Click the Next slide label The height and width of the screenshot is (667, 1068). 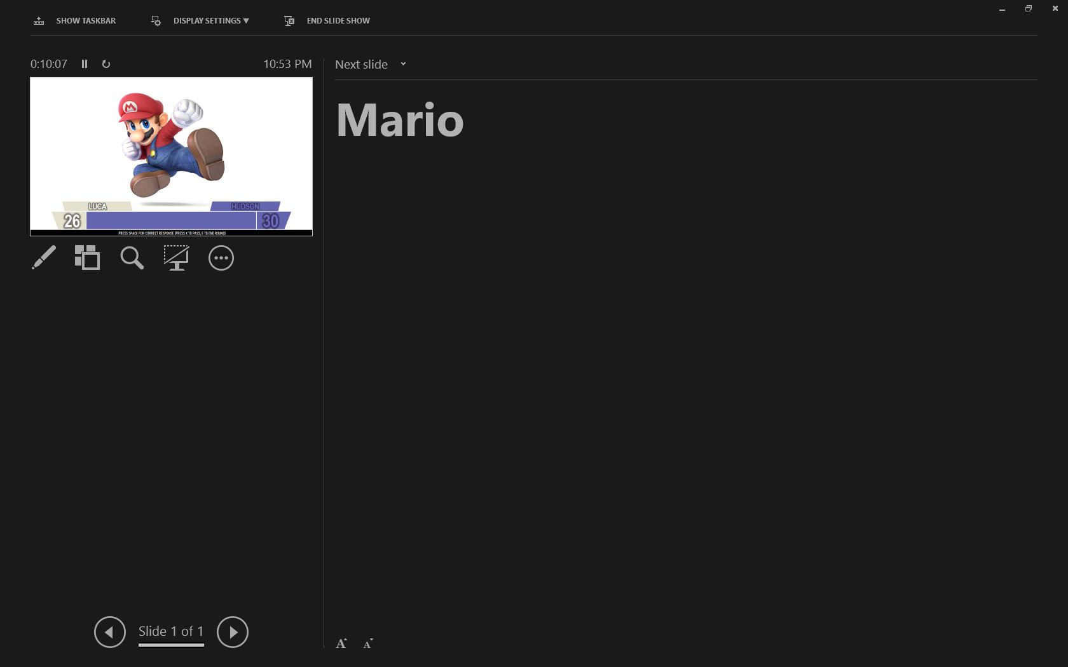click(x=361, y=64)
